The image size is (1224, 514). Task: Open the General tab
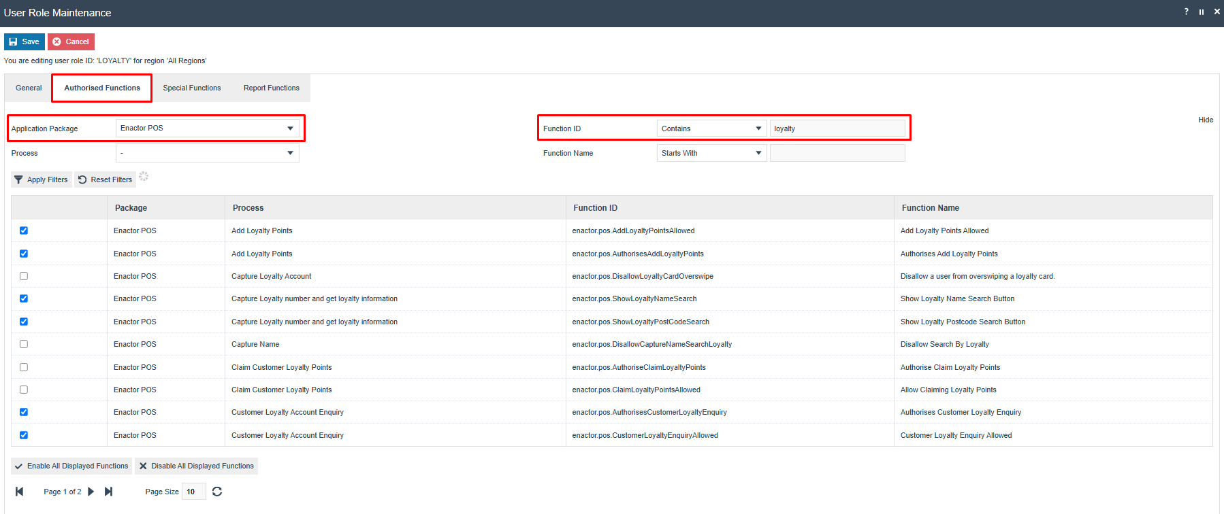point(29,88)
